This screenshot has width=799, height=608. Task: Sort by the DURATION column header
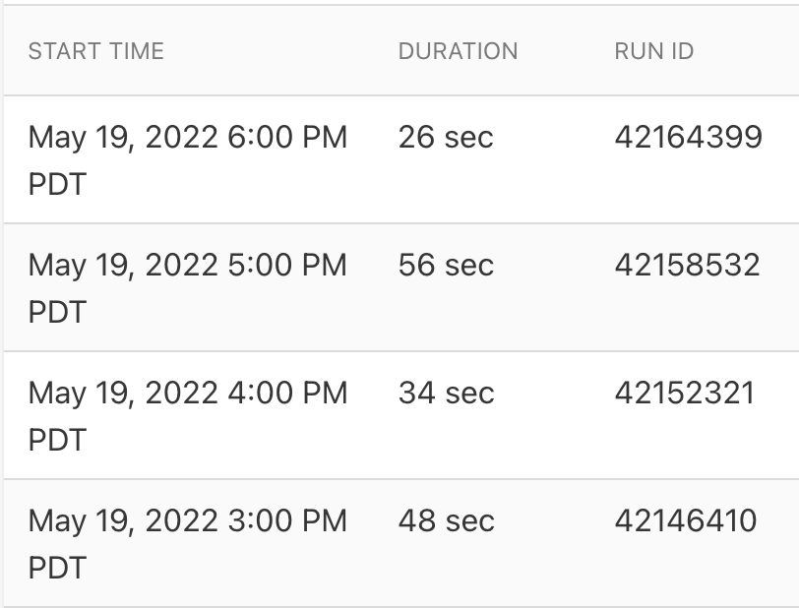[x=459, y=51]
